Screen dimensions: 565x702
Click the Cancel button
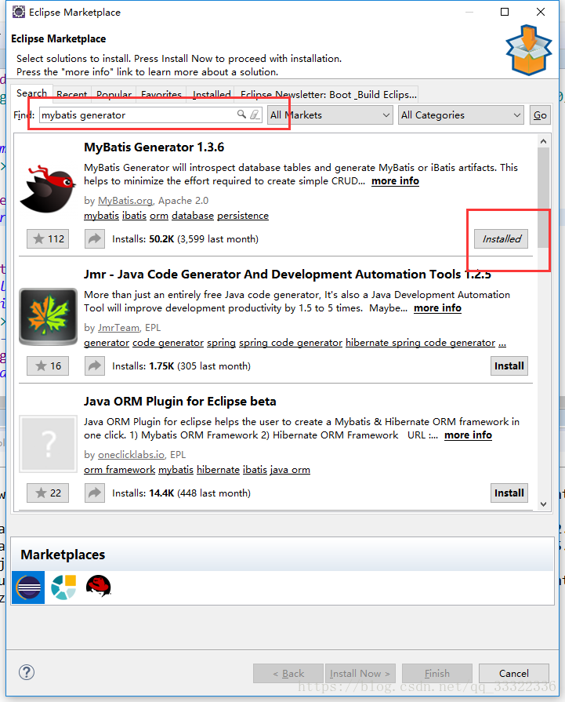click(513, 673)
